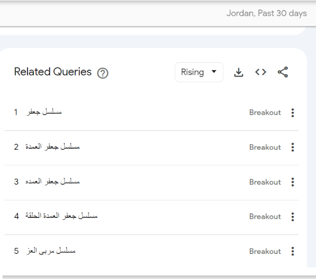Image resolution: width=316 pixels, height=279 pixels.
Task: Click the help icon beside Related Queries
Action: tap(104, 73)
